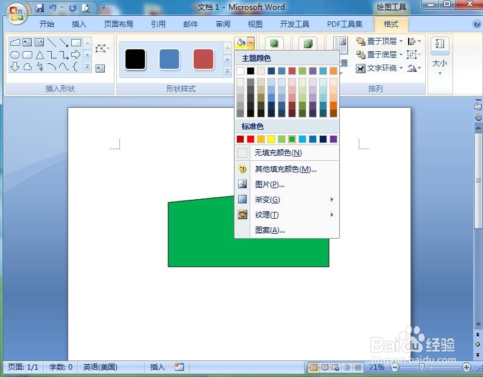Screen dimensions: 483x377
Task: Pick the yellow standard color swatch
Action: click(272, 139)
